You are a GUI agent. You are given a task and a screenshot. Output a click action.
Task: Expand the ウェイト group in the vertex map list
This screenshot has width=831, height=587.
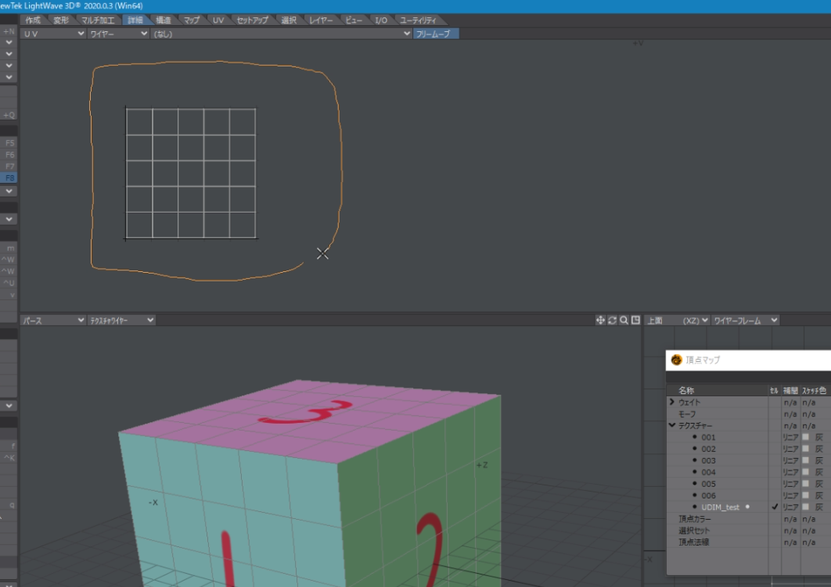click(672, 403)
